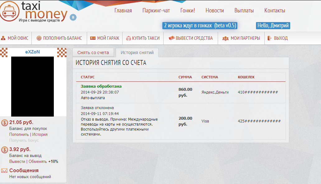The width and height of the screenshot is (321, 184).
Task: Click the date 2014-09-11 07:19:44
Action: pos(100,113)
